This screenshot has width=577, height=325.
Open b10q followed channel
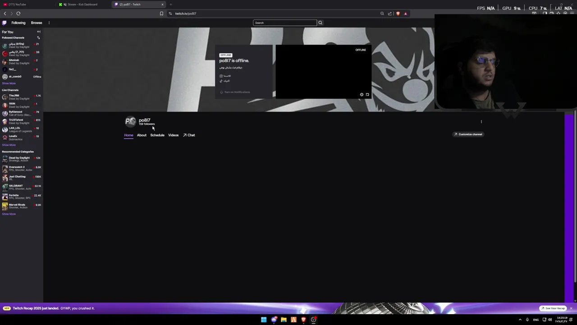coord(21,45)
